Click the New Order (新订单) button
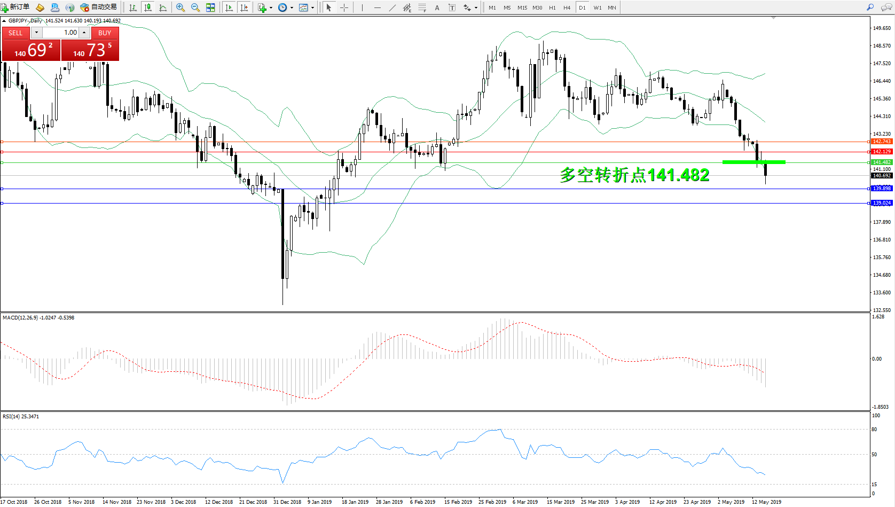The height and width of the screenshot is (507, 895). click(x=15, y=7)
